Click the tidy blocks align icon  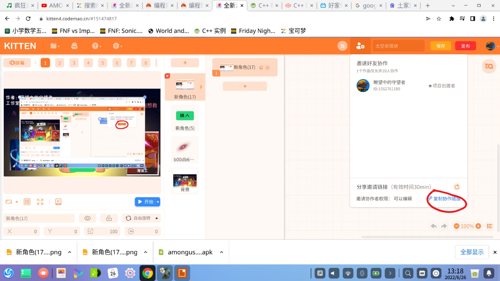click(489, 226)
